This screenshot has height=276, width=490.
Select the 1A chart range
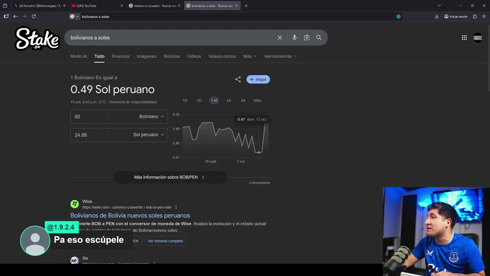pyautogui.click(x=229, y=100)
